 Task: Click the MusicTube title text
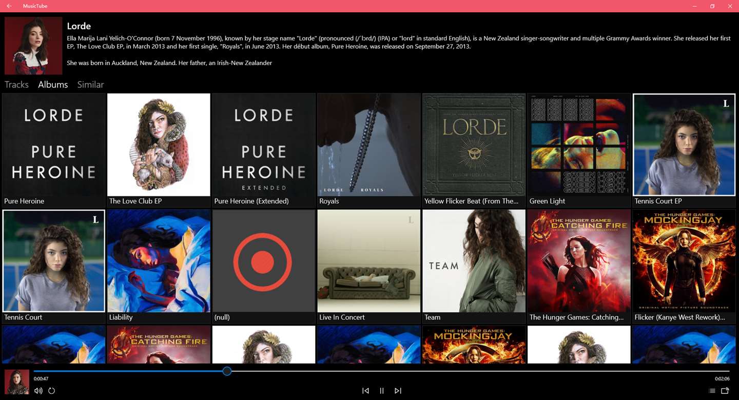[x=35, y=6]
